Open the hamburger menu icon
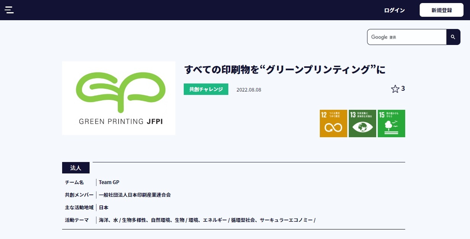The image size is (470, 239). [9, 10]
